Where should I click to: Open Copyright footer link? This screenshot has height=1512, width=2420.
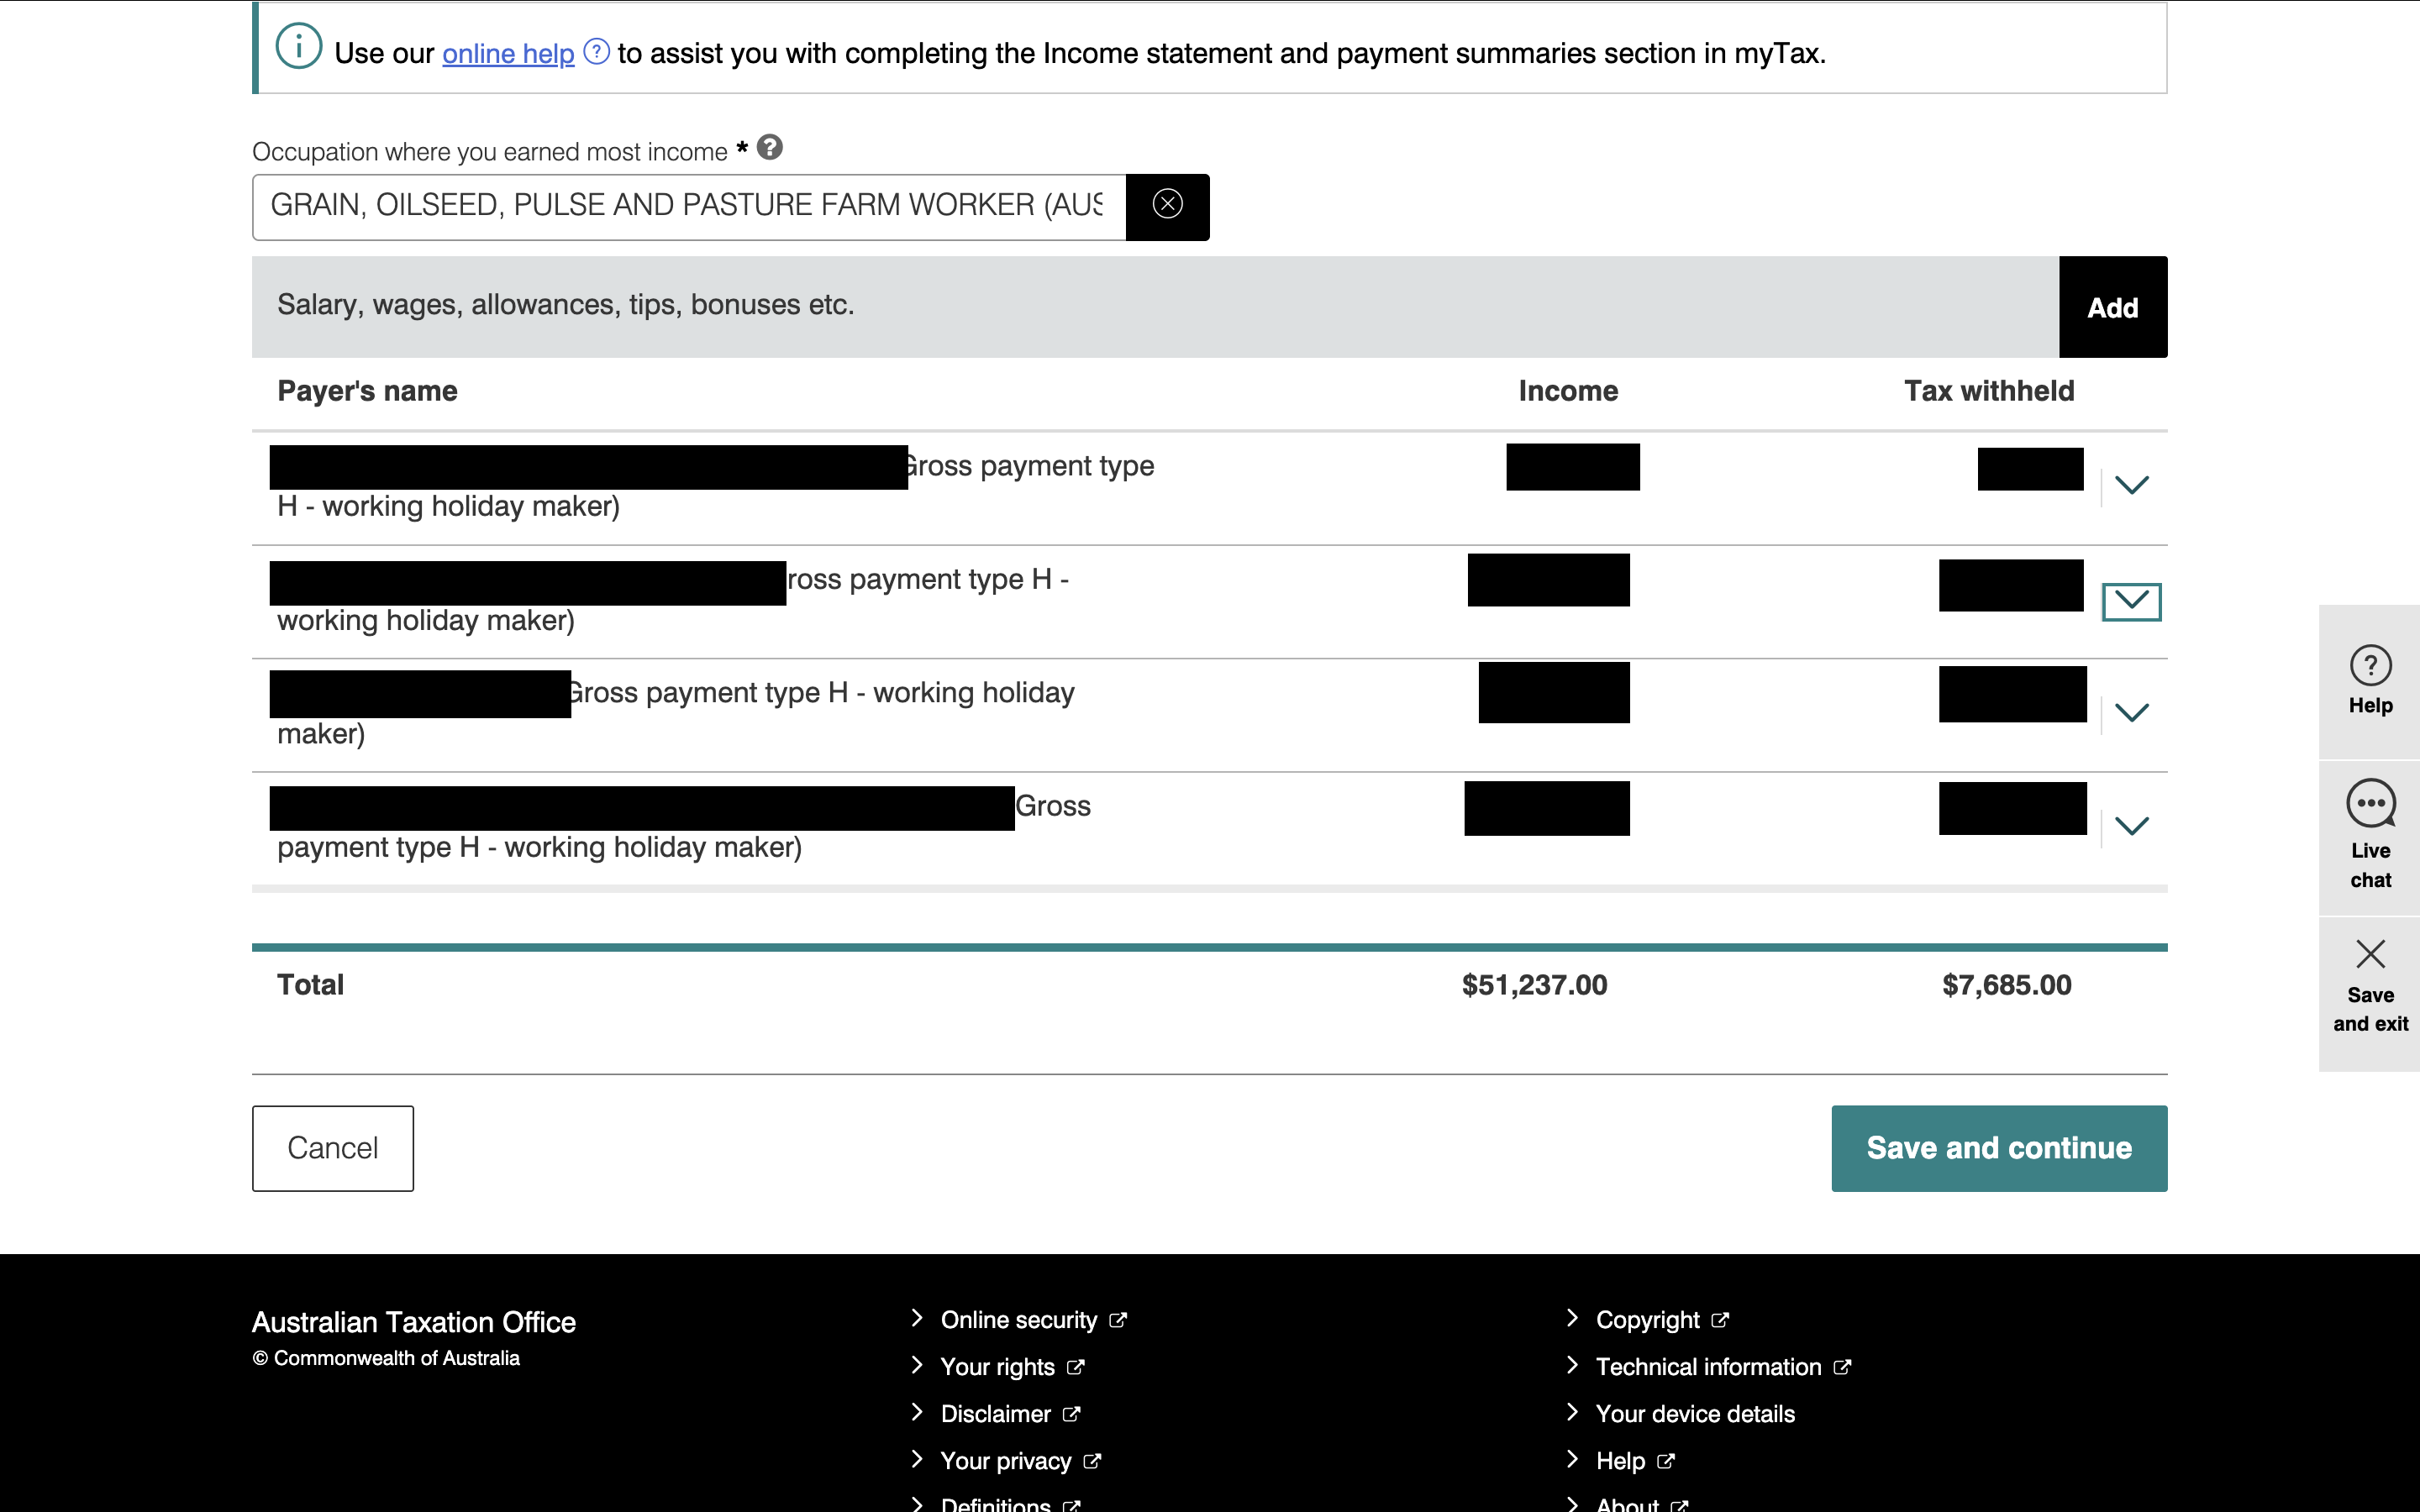1662,1320
